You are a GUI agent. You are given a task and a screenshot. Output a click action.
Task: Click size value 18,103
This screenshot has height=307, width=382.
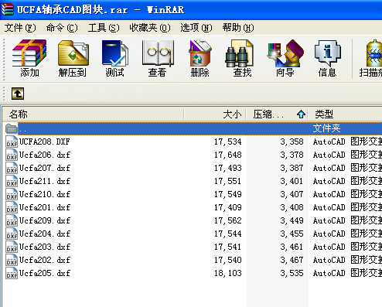coord(228,273)
